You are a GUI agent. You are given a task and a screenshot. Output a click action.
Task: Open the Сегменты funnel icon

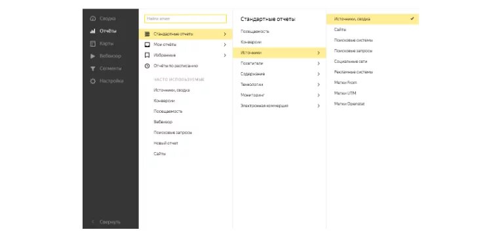[93, 69]
